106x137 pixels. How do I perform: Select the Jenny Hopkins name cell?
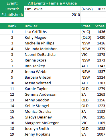click(x=52, y=134)
